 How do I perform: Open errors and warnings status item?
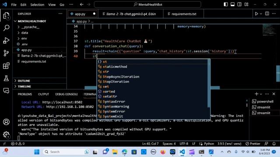click(18, 143)
